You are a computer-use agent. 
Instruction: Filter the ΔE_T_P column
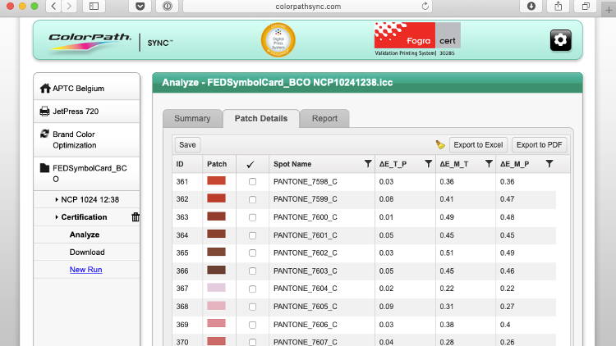point(428,164)
